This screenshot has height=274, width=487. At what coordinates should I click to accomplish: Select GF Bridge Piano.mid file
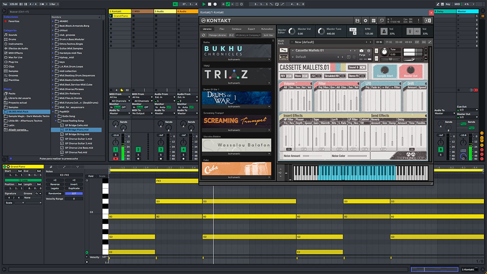pyautogui.click(x=77, y=130)
